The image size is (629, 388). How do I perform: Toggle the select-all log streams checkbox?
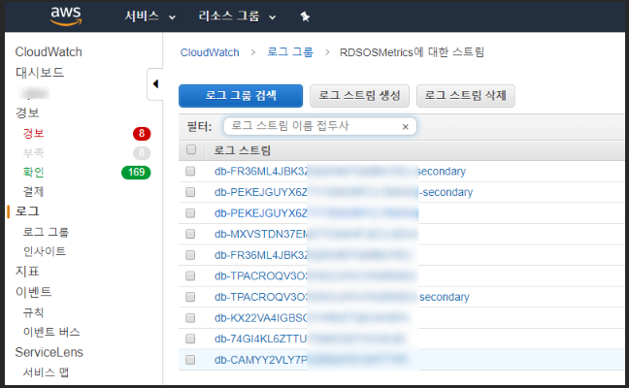click(x=191, y=149)
